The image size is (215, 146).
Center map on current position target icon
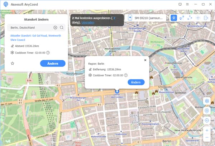coord(206,121)
